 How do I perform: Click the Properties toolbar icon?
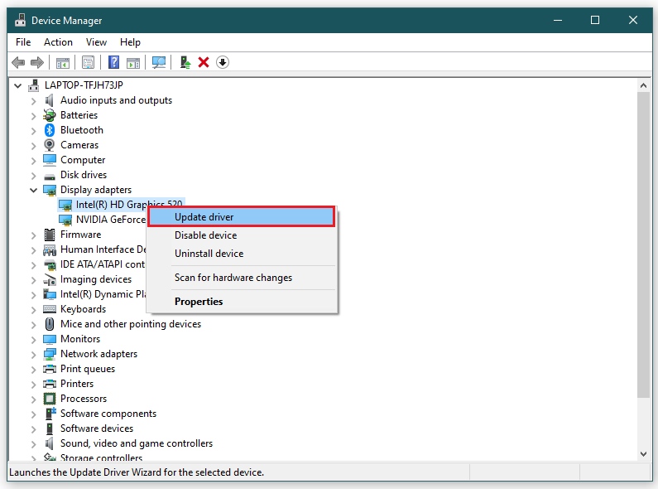(x=88, y=63)
